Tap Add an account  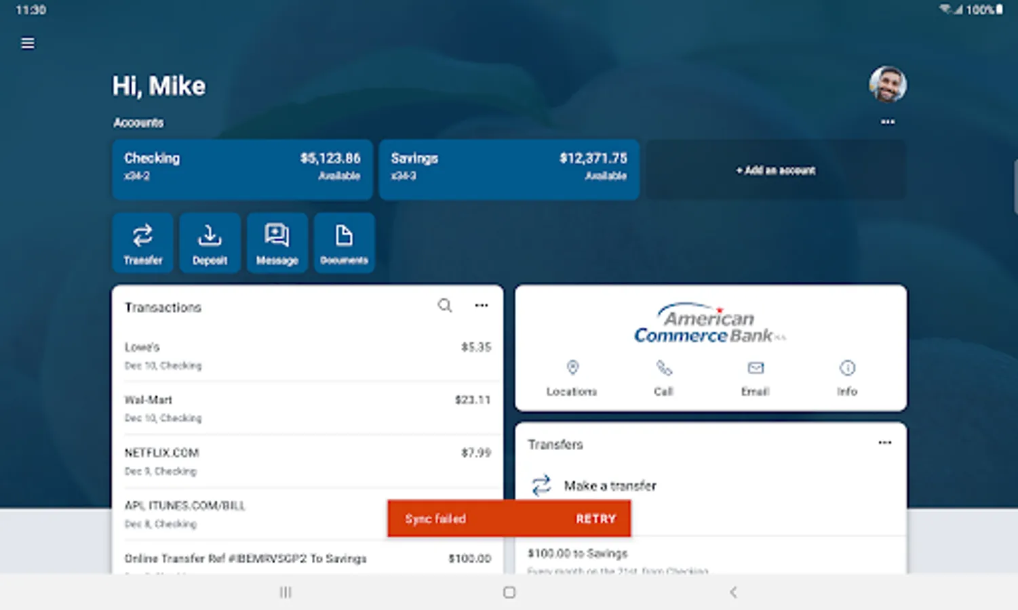click(776, 169)
